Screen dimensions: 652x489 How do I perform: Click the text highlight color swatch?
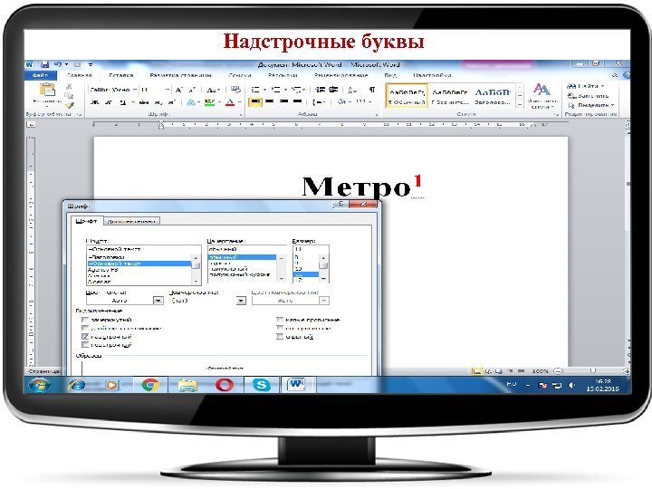[x=209, y=102]
